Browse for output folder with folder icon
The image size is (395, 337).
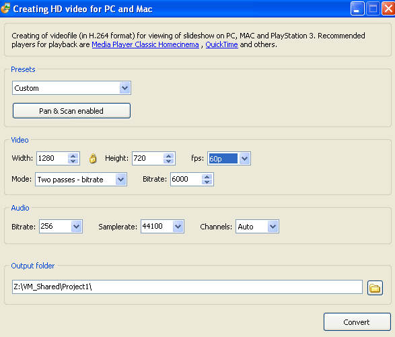click(375, 288)
